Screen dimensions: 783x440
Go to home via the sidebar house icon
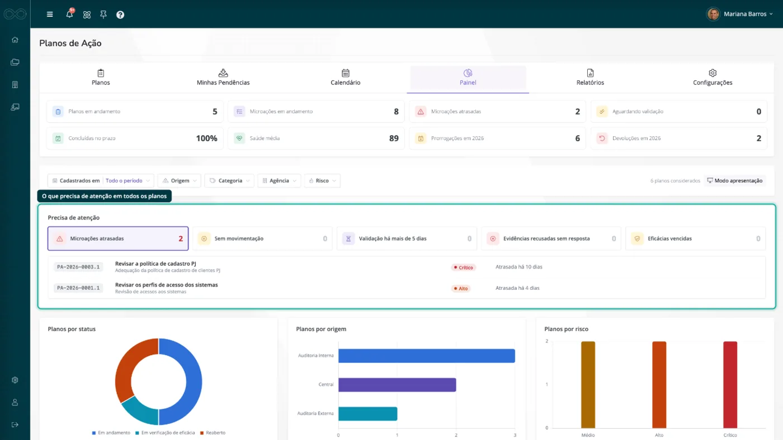15,40
